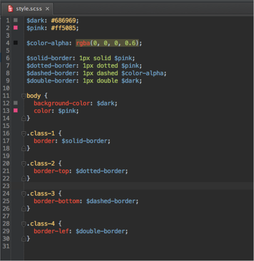Open the gray color swatch on line 1
Image resolution: width=254 pixels, height=261 pixels.
[x=16, y=20]
